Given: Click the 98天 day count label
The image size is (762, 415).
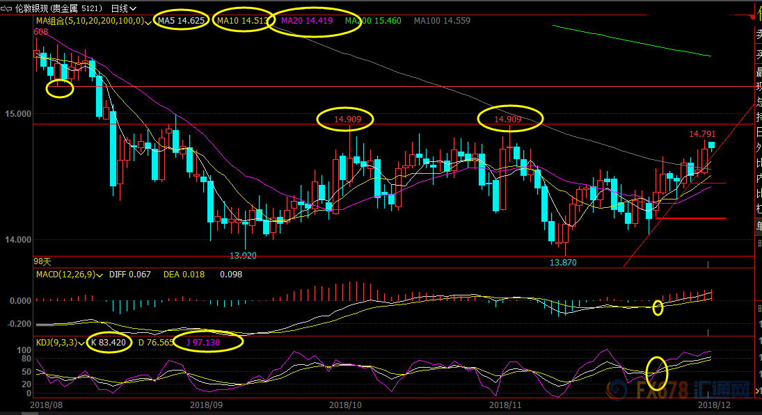Looking at the screenshot, I should (x=42, y=261).
